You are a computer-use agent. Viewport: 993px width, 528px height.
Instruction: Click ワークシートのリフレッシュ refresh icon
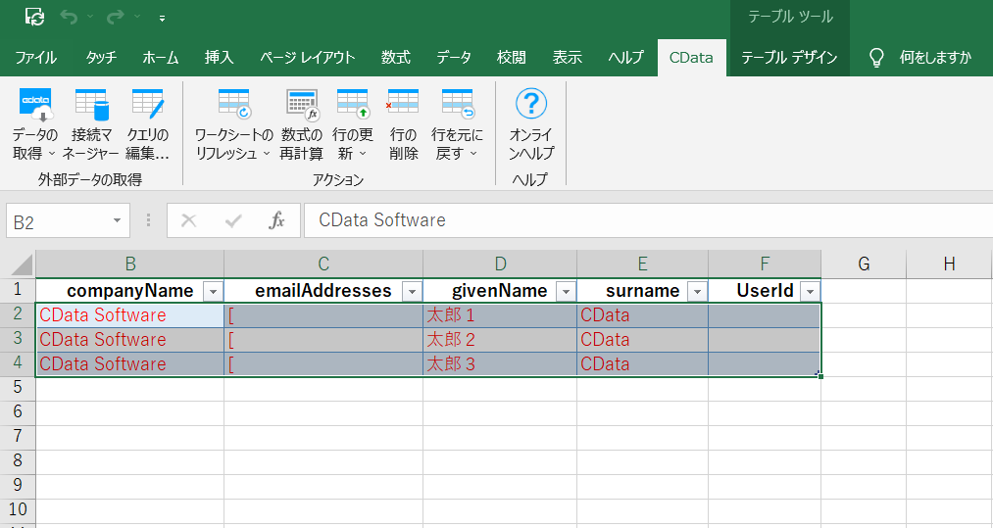(x=234, y=104)
